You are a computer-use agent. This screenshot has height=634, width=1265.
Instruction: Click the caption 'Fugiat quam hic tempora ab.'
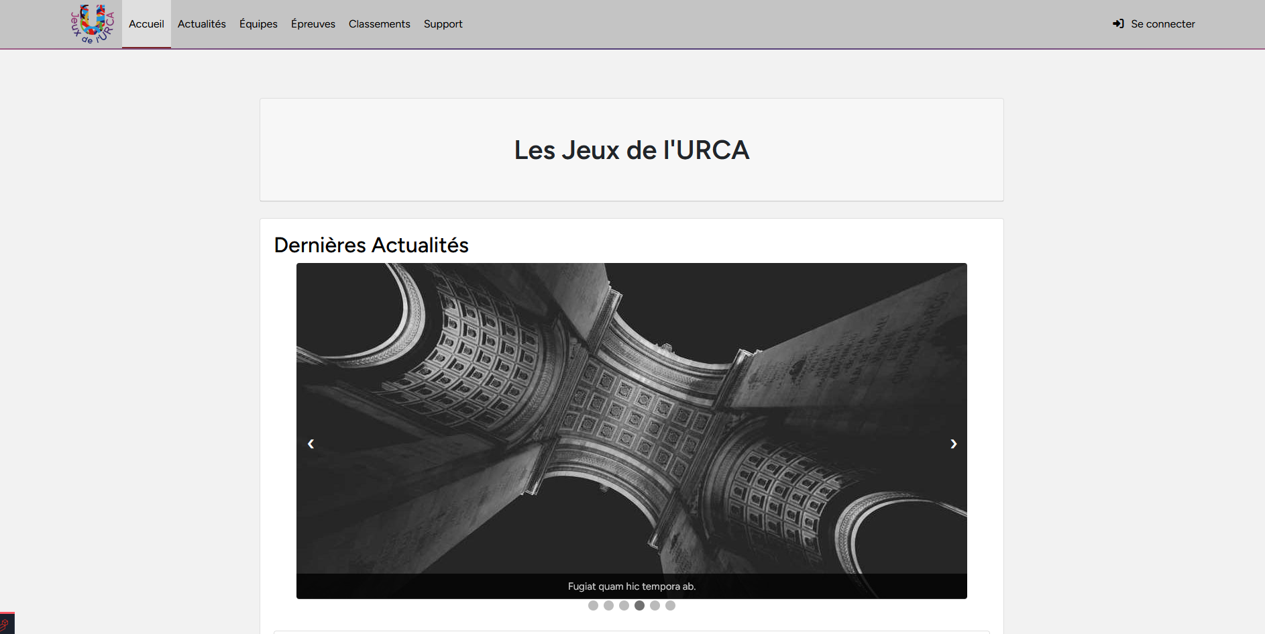coord(632,586)
